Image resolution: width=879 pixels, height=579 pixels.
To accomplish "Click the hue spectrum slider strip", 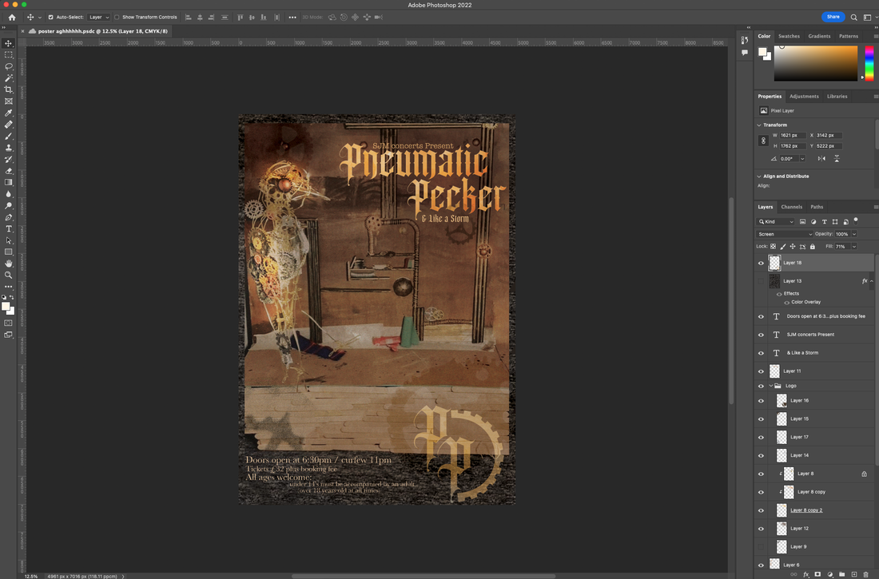I will [x=869, y=63].
